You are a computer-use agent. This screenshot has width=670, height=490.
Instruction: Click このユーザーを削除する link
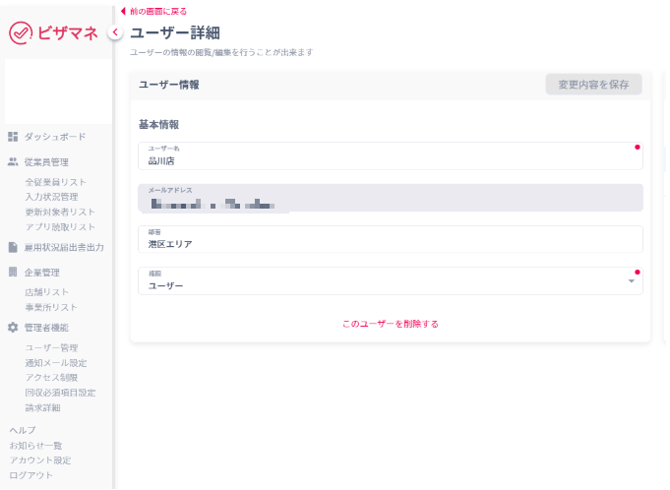coord(390,324)
